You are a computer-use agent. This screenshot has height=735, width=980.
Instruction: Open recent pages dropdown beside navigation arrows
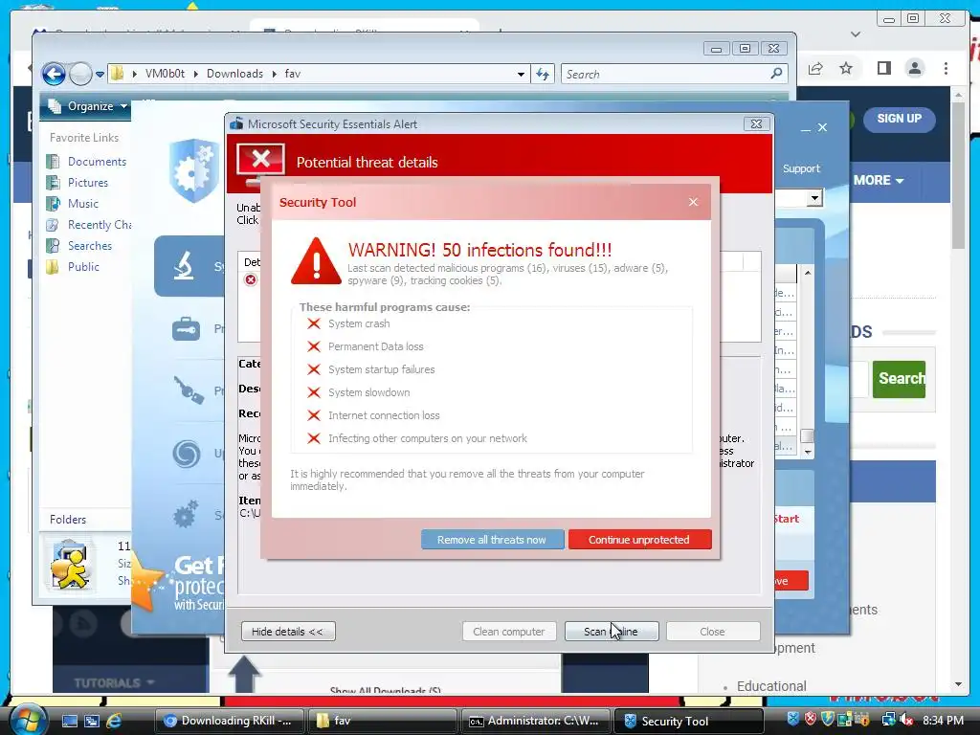pyautogui.click(x=100, y=75)
